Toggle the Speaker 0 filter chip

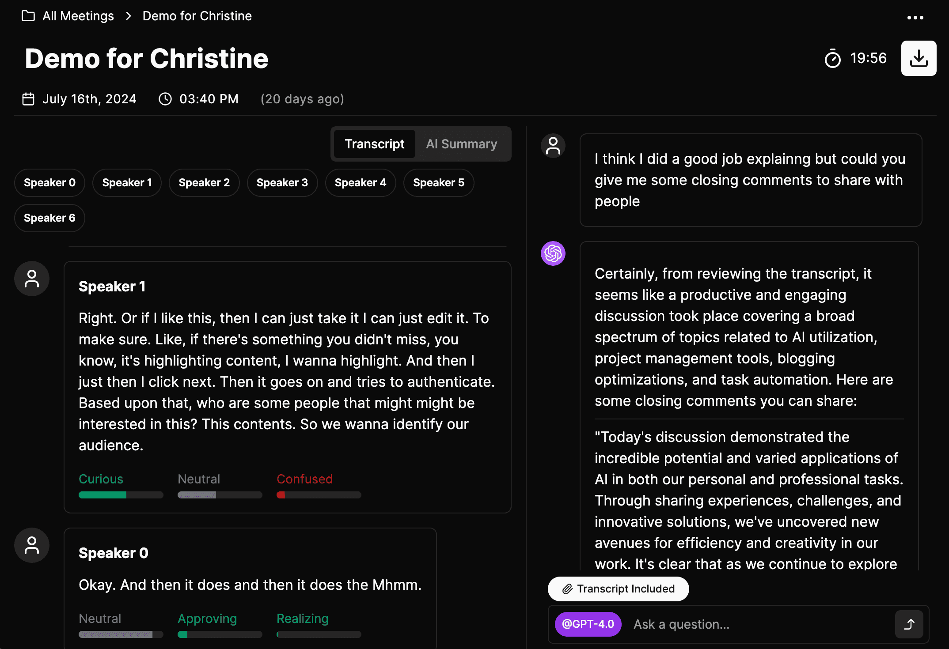[49, 183]
